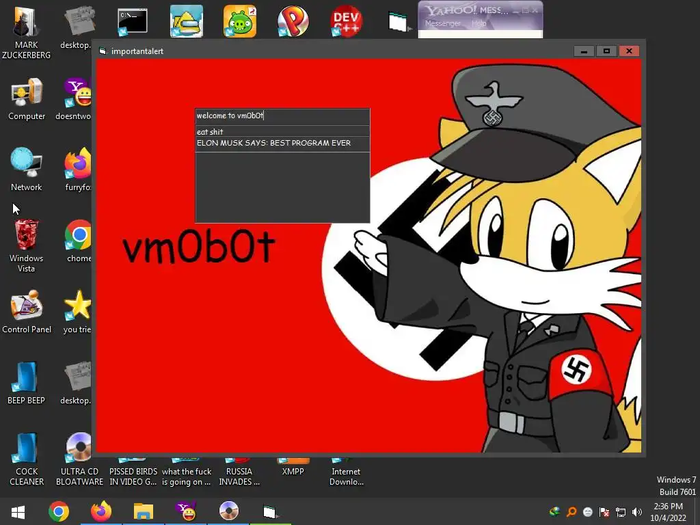Click the importantalert taskbar button
The image size is (700, 525).
click(271, 511)
